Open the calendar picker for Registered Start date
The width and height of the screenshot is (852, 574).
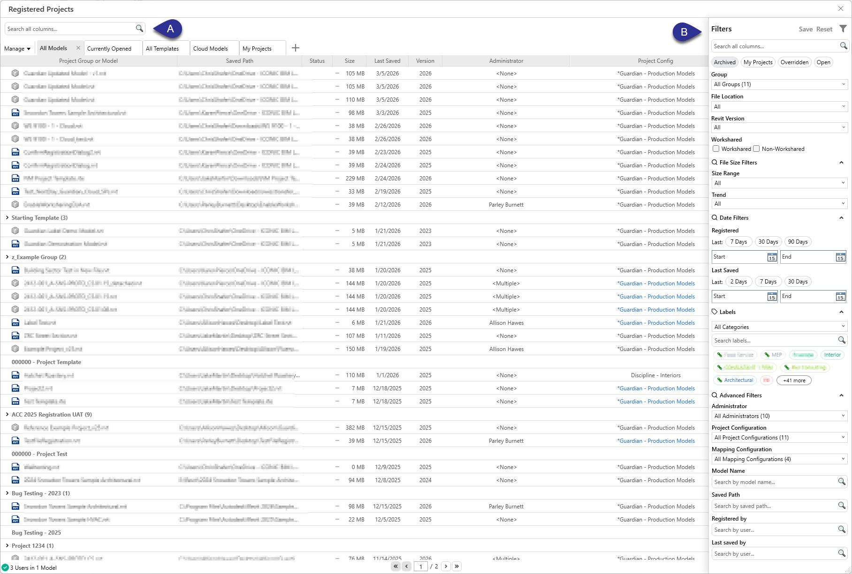772,257
